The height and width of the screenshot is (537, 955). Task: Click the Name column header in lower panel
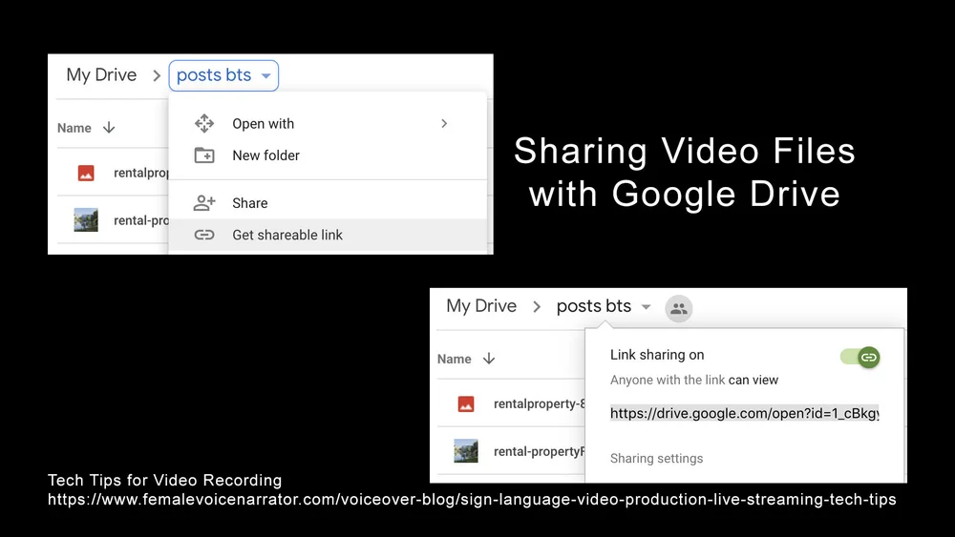point(455,359)
